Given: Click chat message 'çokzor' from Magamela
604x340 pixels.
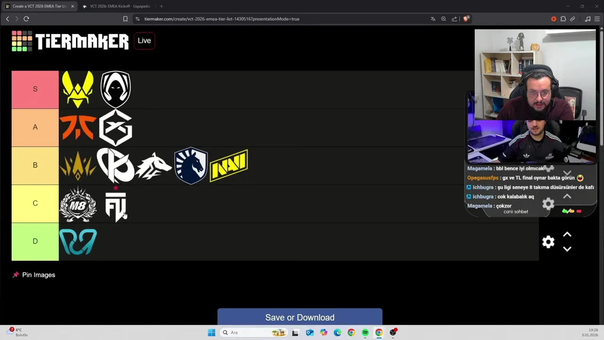Looking at the screenshot, I should coord(489,206).
